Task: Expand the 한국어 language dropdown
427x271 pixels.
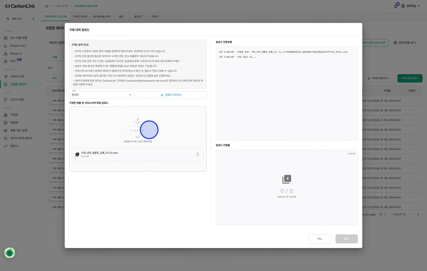Action: 101,95
